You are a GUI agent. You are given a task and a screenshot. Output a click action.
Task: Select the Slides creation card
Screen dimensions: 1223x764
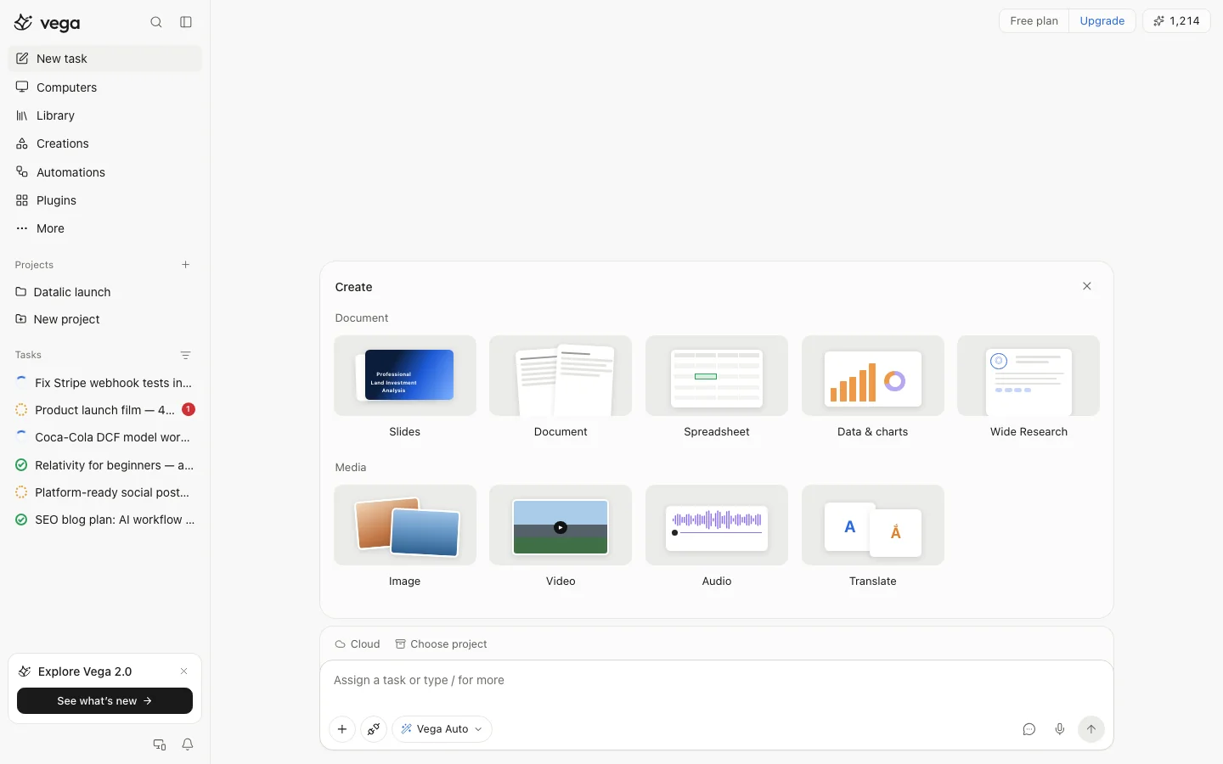[x=405, y=387]
